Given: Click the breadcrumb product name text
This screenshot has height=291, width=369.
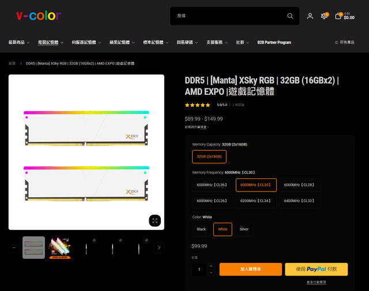Looking at the screenshot, I should pos(80,63).
